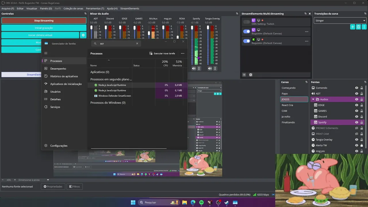Screen dimensions: 368x207
Task: Click Executar nova tarefa in Task Manager
Action: click(x=162, y=53)
